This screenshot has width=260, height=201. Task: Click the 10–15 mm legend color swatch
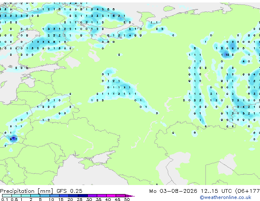click(x=54, y=196)
